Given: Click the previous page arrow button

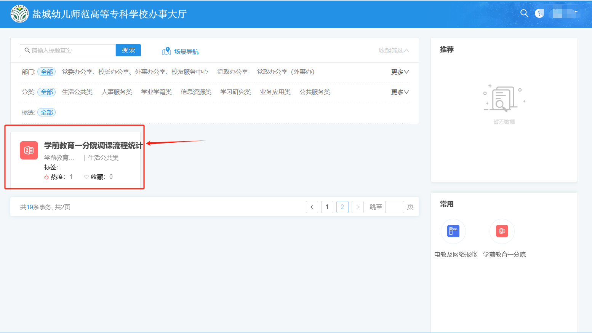Looking at the screenshot, I should click(x=312, y=207).
